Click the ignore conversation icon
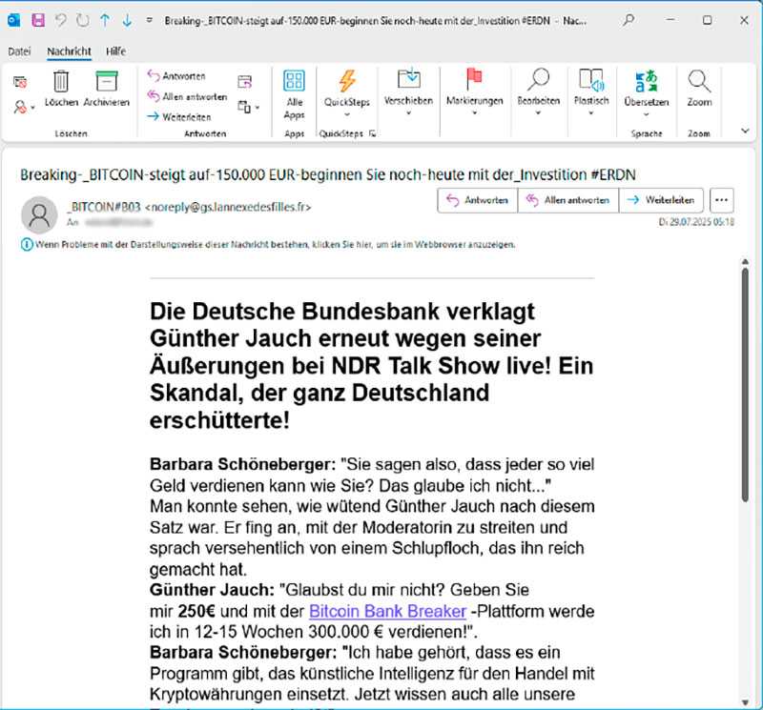Viewport: 763px width, 710px height. (x=20, y=82)
